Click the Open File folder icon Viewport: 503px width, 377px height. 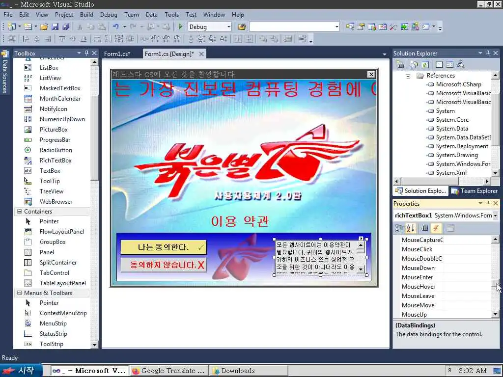[44, 27]
